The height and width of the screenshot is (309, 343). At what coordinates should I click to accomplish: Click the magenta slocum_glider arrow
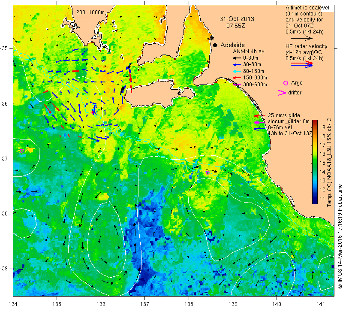(260, 122)
